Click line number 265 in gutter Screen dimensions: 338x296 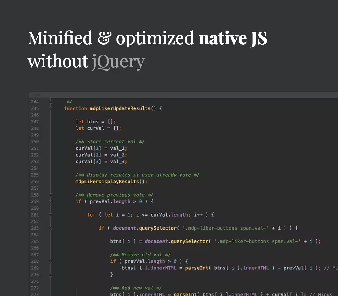point(35,241)
